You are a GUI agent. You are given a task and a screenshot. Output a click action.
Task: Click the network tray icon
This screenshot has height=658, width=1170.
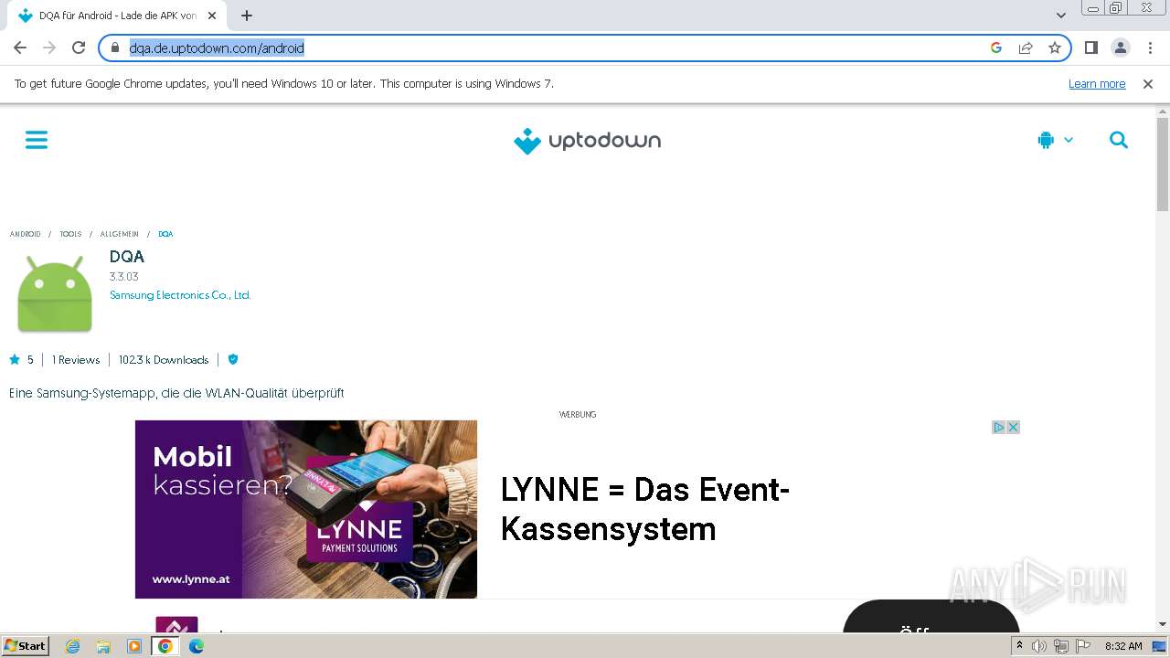[x=1061, y=646]
